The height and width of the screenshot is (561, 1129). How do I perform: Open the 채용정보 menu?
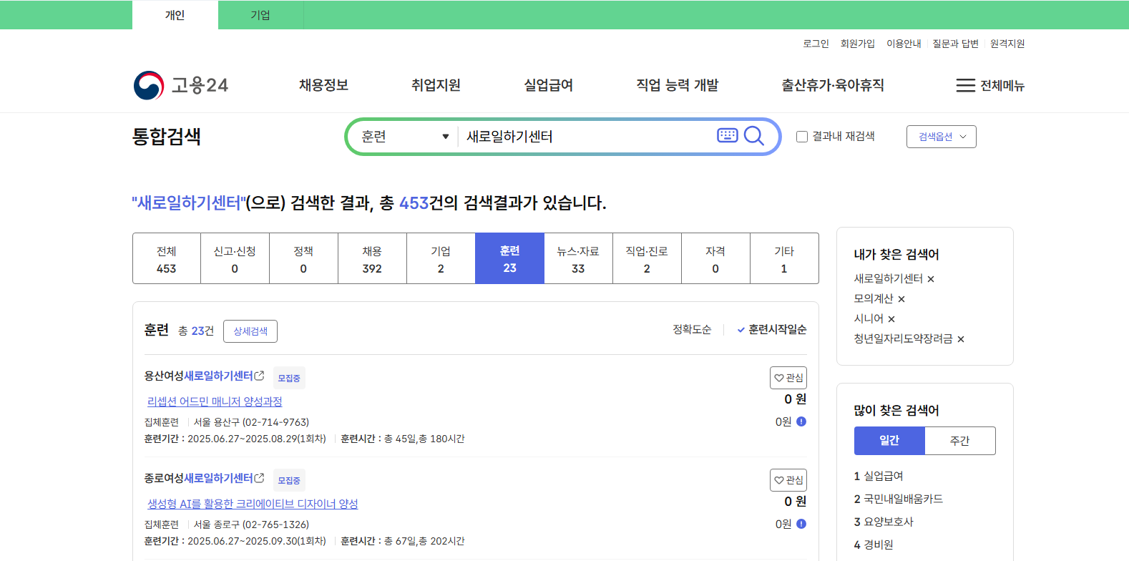[x=323, y=85]
